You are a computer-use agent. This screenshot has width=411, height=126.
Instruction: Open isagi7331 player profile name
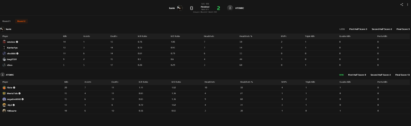coord(12,59)
